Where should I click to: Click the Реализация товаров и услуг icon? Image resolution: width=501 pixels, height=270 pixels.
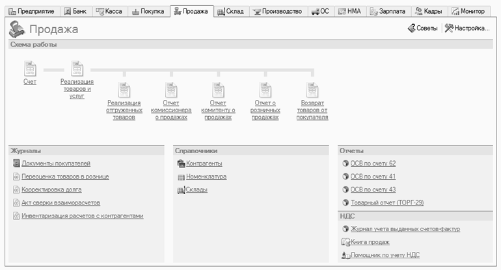tap(77, 68)
